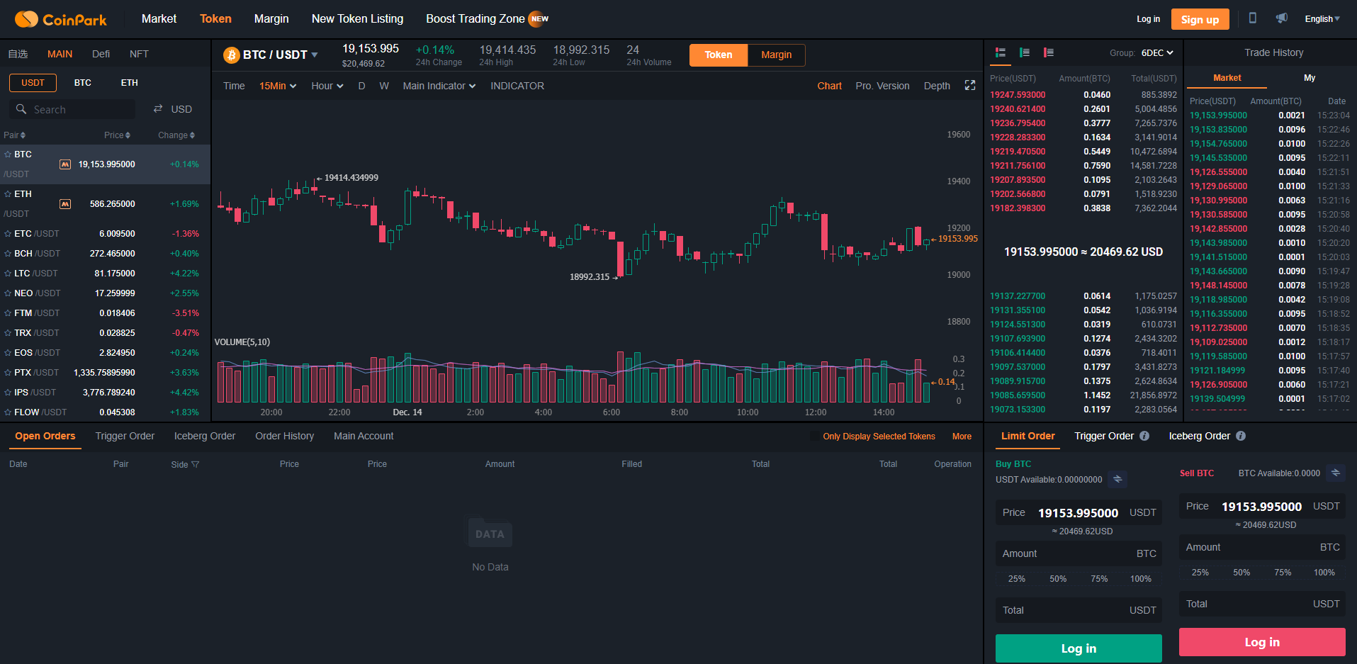Click the USDT available transfer icon

tap(1117, 479)
